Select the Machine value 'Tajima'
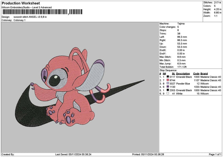This screenshot has width=223, height=157. click(x=181, y=24)
